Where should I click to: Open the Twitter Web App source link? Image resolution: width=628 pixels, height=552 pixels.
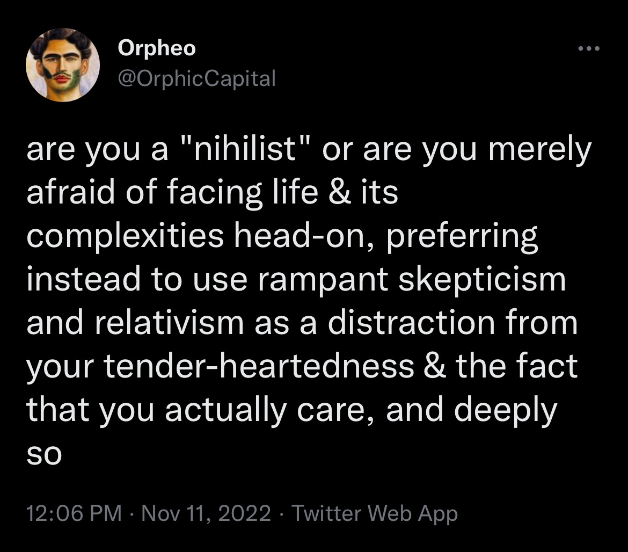(375, 514)
